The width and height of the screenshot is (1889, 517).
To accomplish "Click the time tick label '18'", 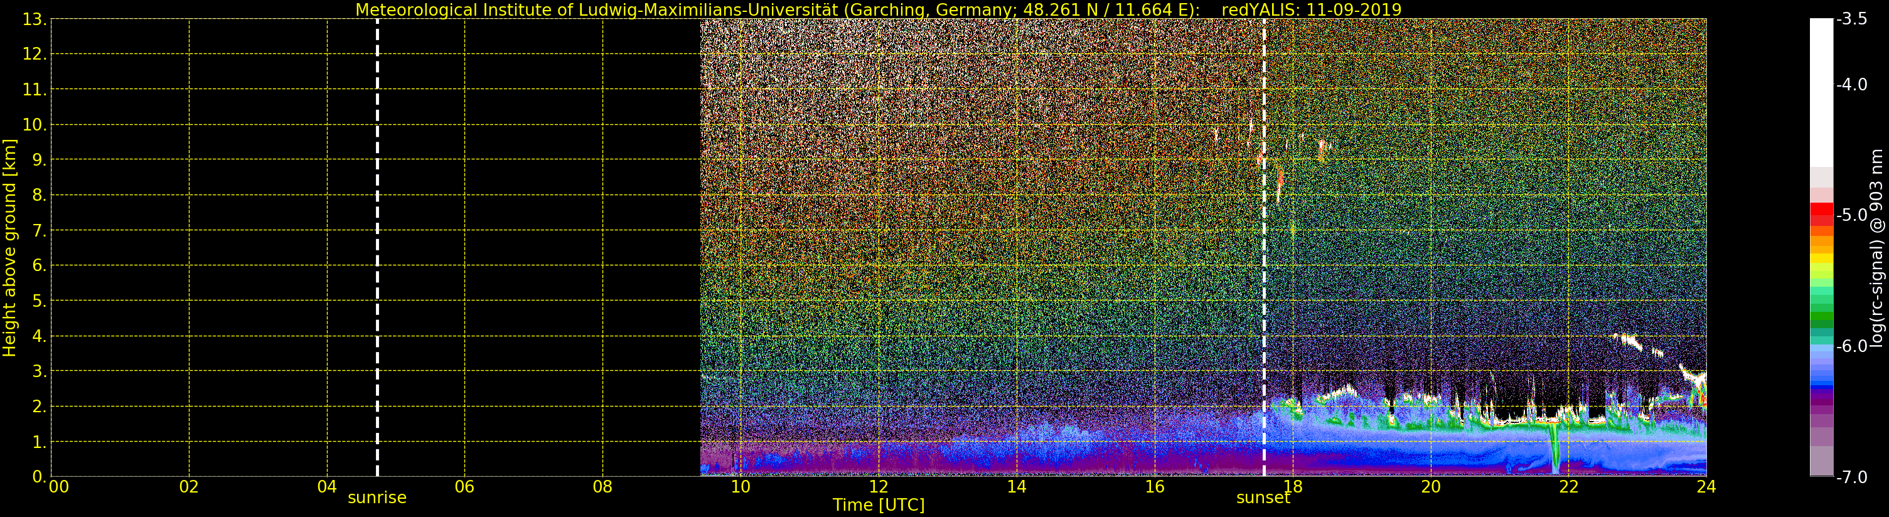I will [x=1293, y=487].
